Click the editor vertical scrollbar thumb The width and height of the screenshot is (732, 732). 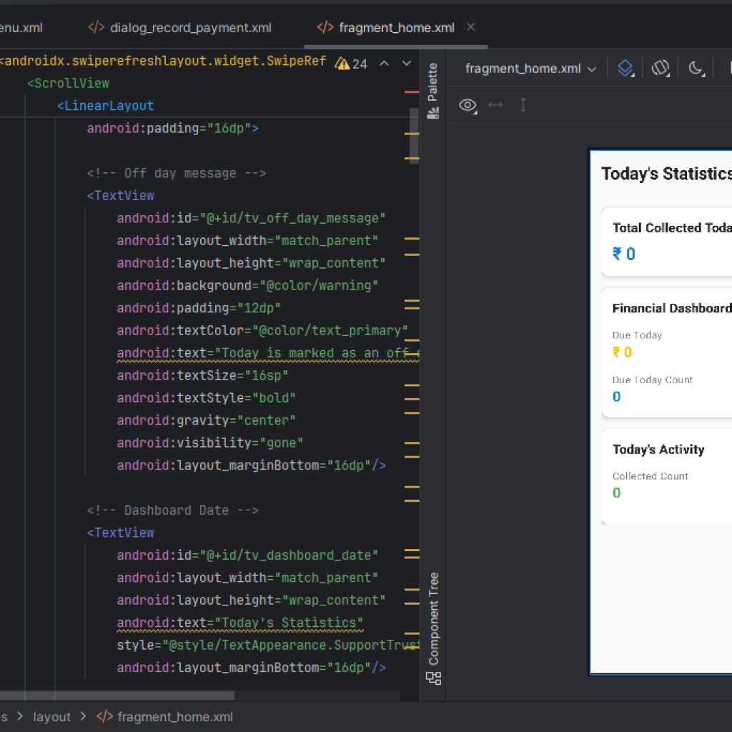[x=414, y=134]
